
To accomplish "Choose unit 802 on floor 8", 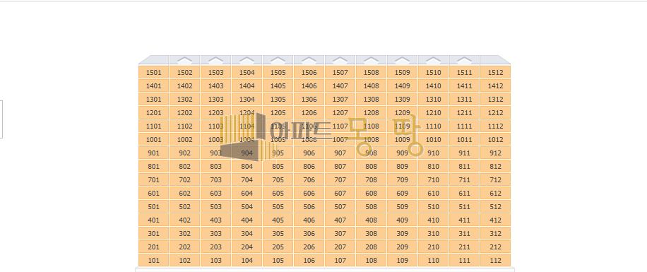I will coord(185,166).
